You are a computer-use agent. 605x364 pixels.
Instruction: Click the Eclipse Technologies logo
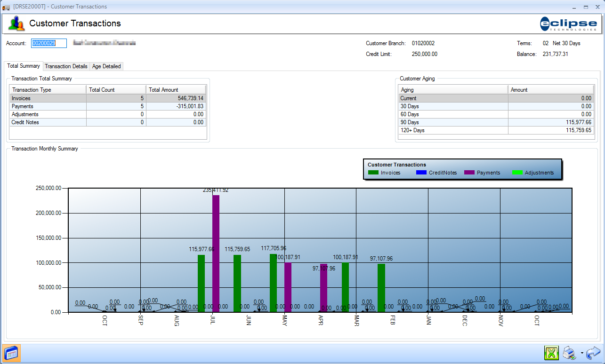[569, 24]
